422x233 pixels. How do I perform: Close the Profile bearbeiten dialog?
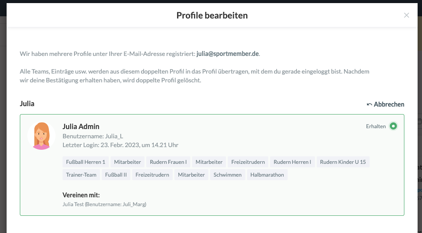406,15
